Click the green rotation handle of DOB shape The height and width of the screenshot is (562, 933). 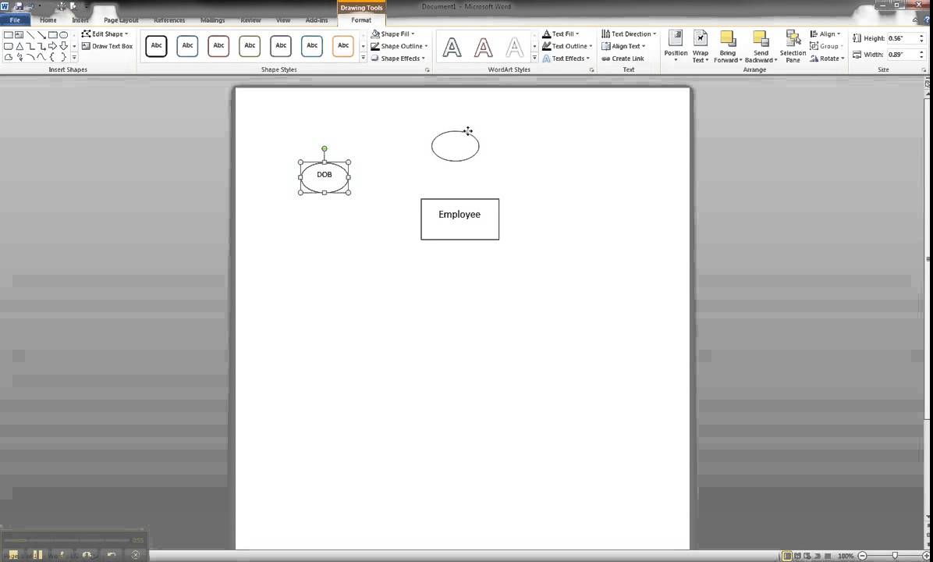tap(325, 149)
